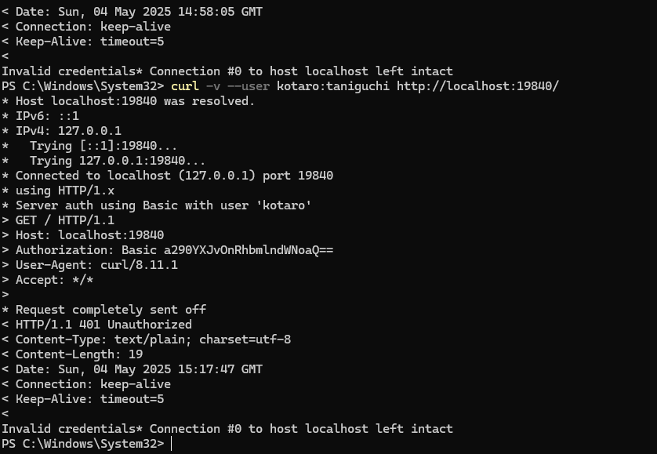Click the HTTP/1.1 401 Unauthorized line
The image size is (657, 454).
[x=96, y=325]
